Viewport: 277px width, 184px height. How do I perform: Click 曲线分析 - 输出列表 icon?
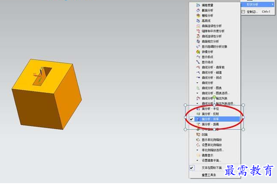[198, 98]
